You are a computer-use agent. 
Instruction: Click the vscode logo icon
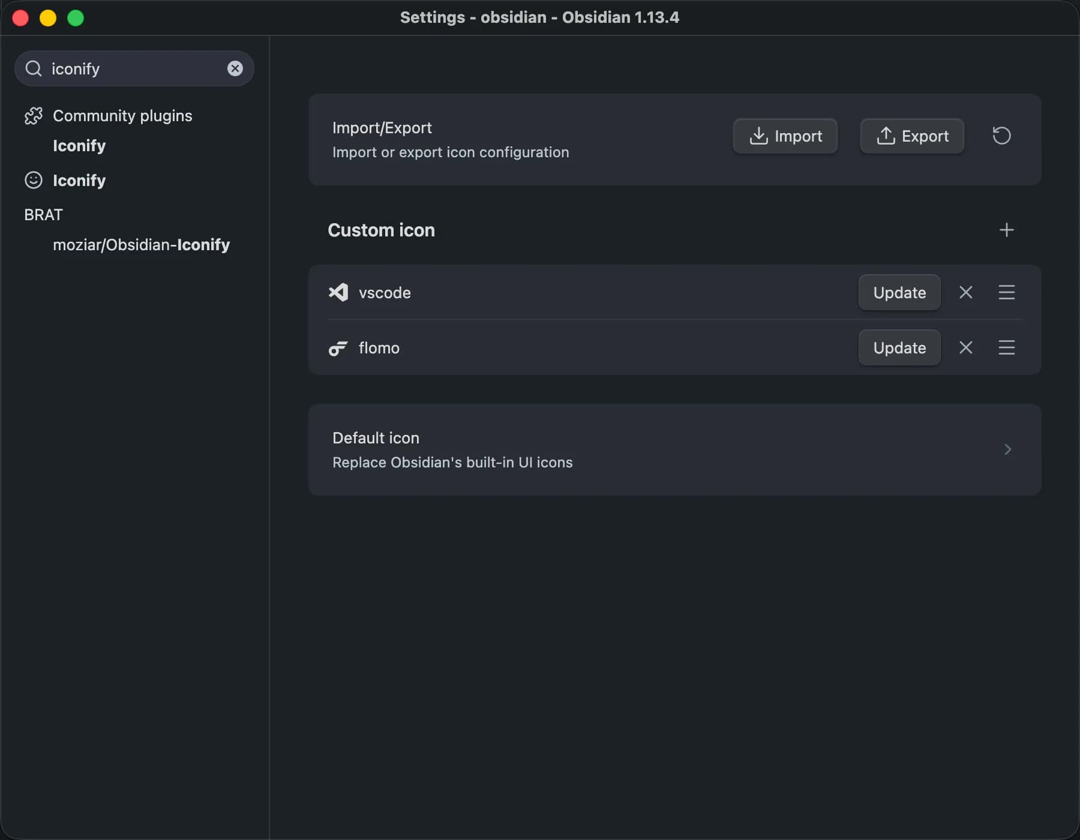pyautogui.click(x=338, y=292)
